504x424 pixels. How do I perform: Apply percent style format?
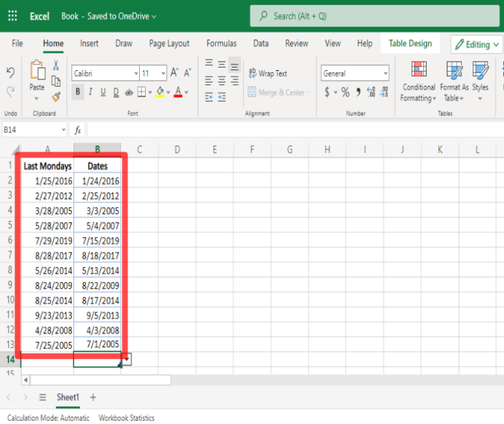346,93
